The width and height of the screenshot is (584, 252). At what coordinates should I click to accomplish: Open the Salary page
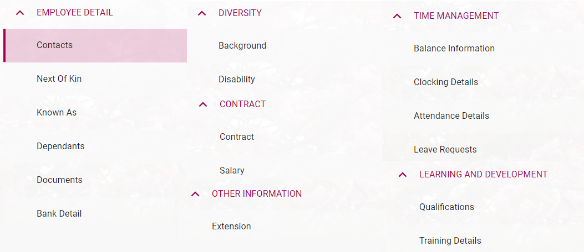232,171
